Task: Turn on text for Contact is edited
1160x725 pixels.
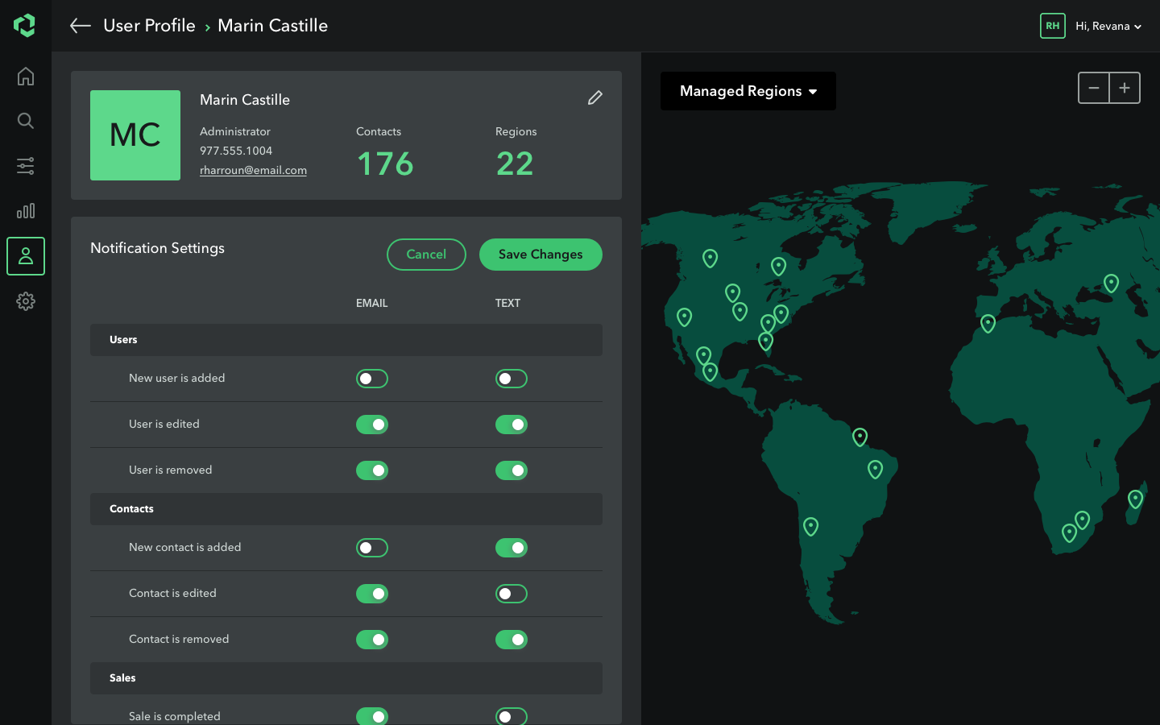Action: 511,594
